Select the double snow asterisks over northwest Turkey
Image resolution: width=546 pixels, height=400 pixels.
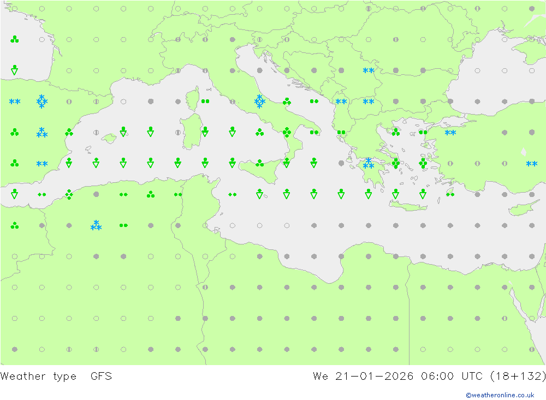tap(450, 133)
